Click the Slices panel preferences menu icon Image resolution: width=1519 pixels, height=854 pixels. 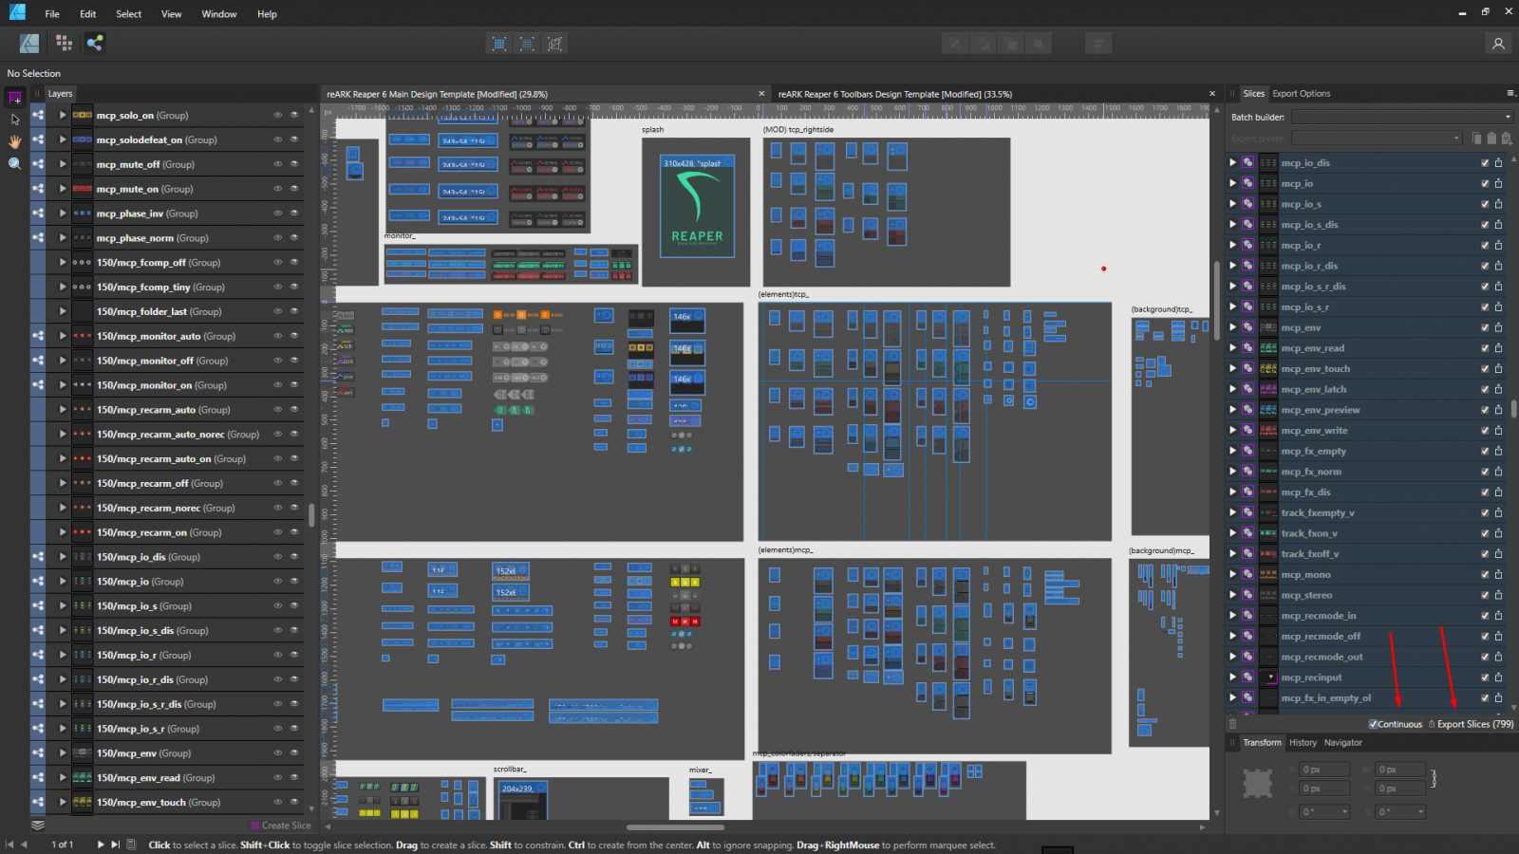[1510, 93]
